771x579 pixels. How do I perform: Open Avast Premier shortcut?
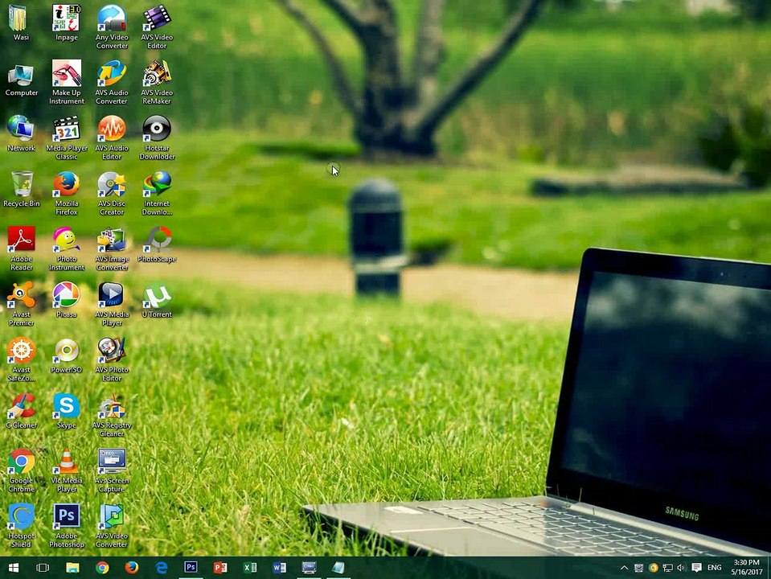point(21,305)
